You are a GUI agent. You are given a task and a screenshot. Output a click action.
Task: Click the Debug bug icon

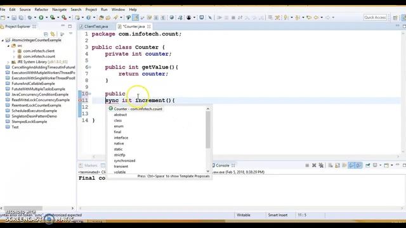[30, 18]
